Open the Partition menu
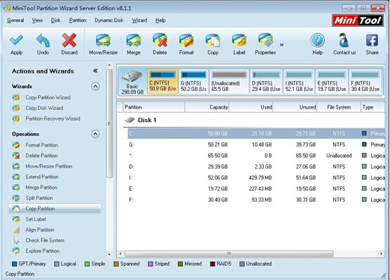Image resolution: width=390 pixels, height=280 pixels. click(x=77, y=20)
